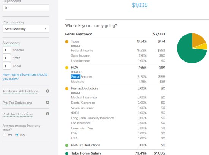Viewport: 209px width, 155px height.
Task: Edit the Federal allowances field
Action: tap(7, 50)
